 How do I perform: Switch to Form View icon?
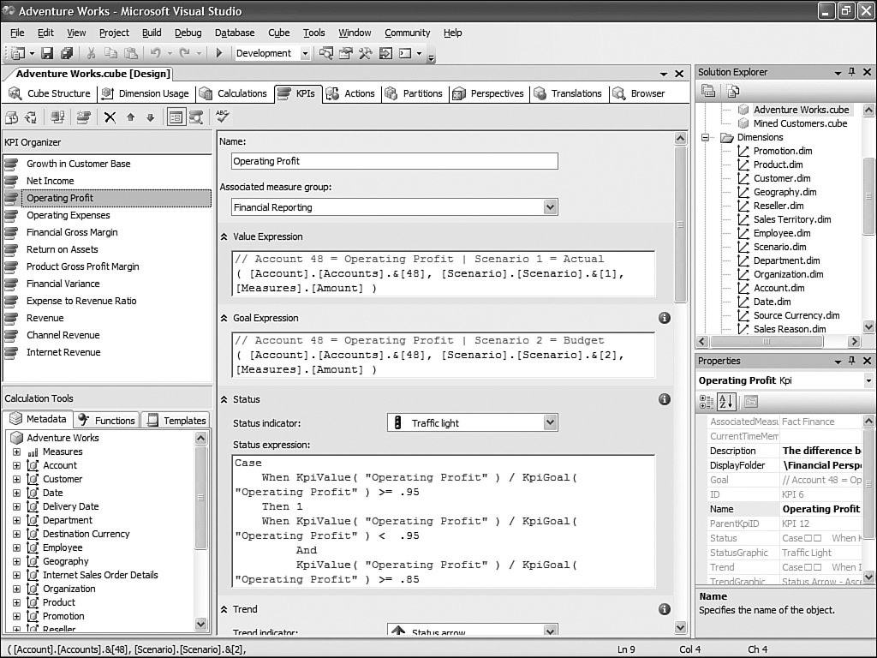[x=176, y=117]
